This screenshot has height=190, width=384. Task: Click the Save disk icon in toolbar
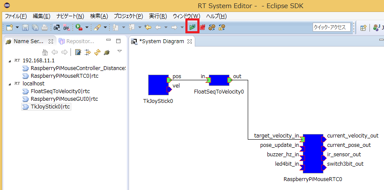(25, 27)
